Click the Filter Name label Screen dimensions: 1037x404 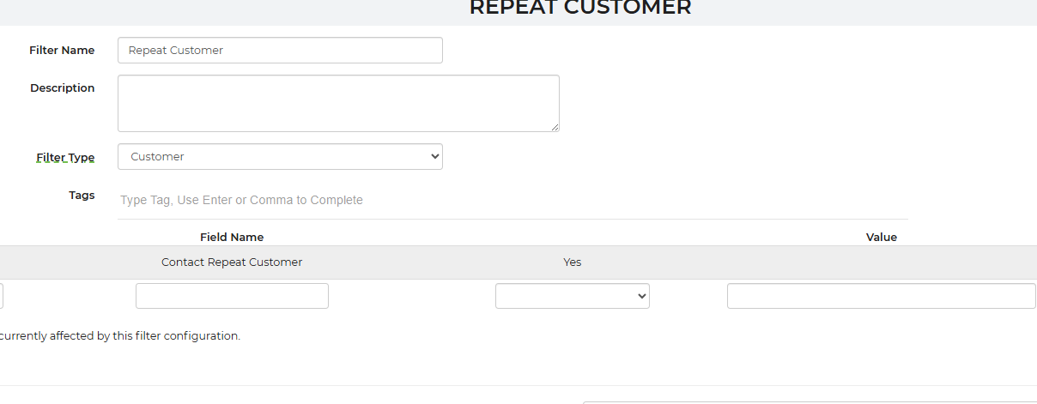pos(62,51)
